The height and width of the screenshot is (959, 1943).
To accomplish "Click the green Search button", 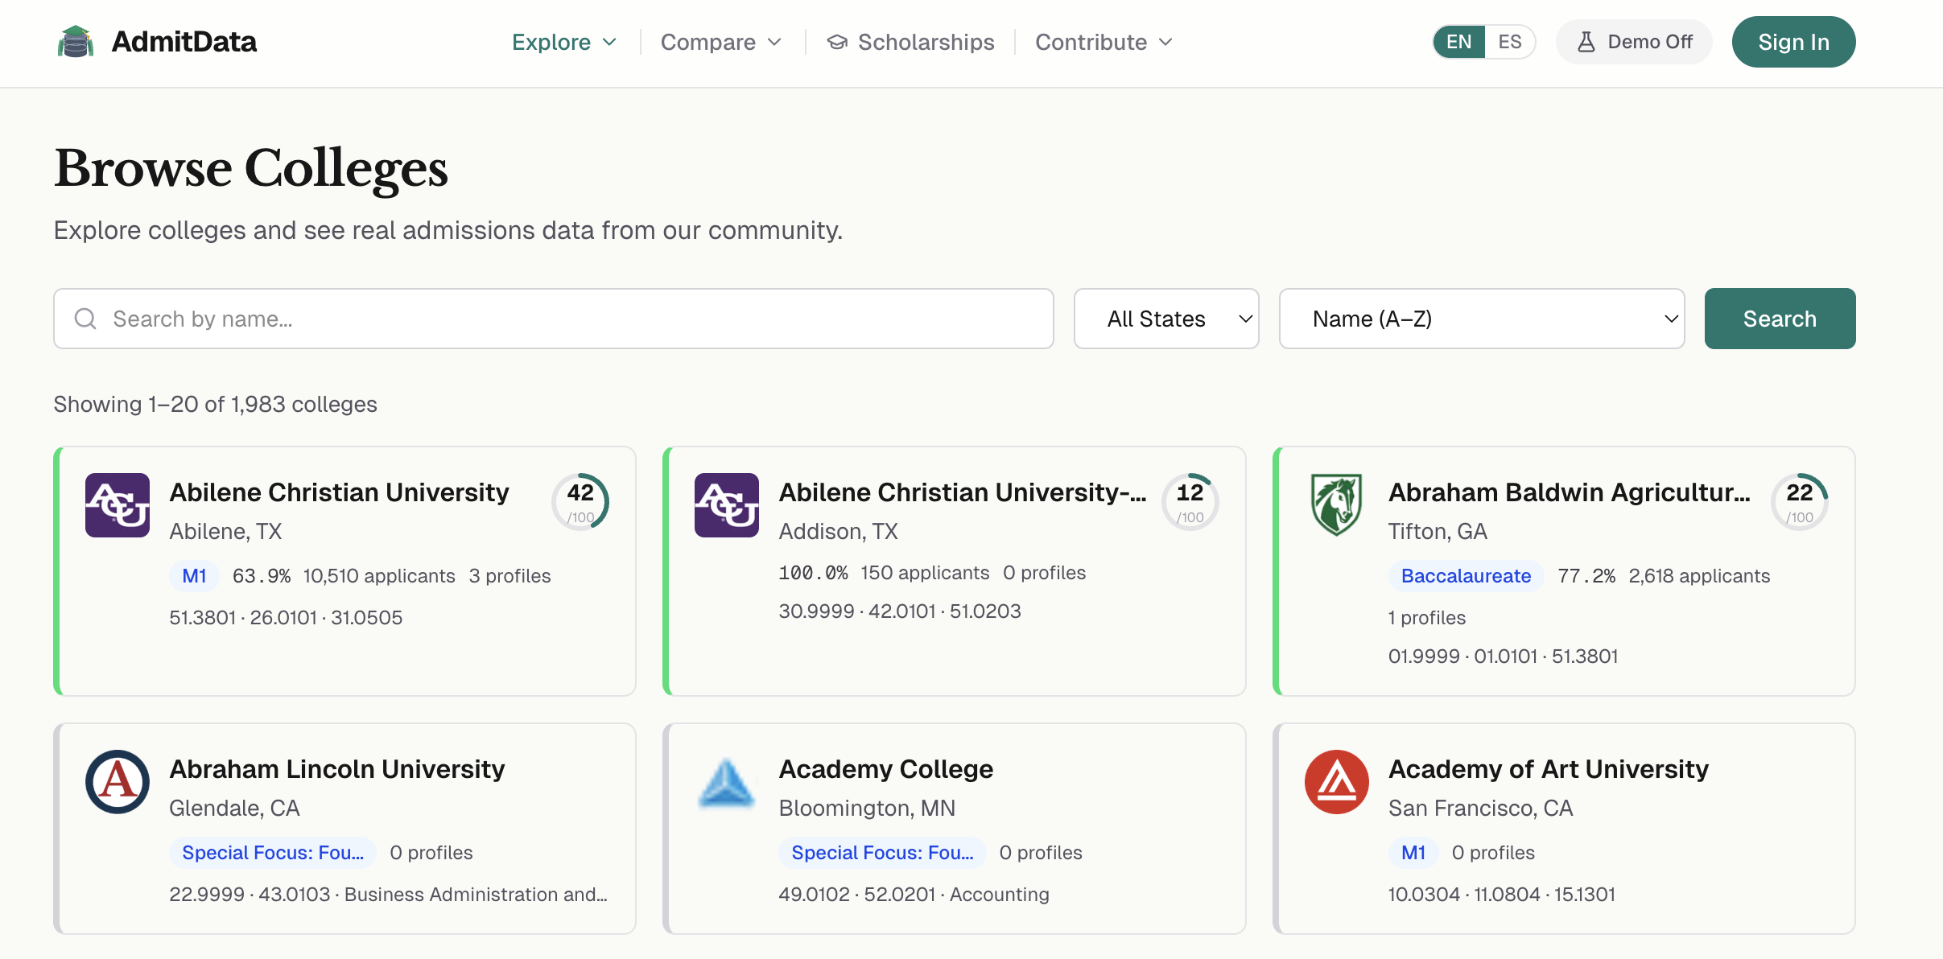I will pyautogui.click(x=1780, y=319).
